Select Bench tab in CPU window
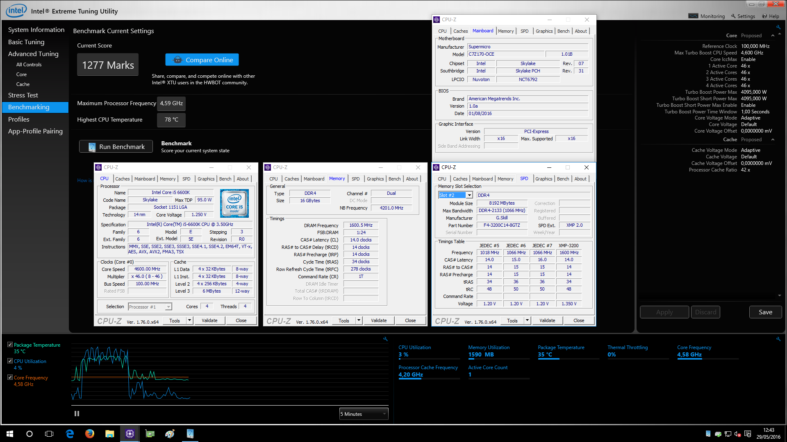787x442 pixels. coord(225,179)
